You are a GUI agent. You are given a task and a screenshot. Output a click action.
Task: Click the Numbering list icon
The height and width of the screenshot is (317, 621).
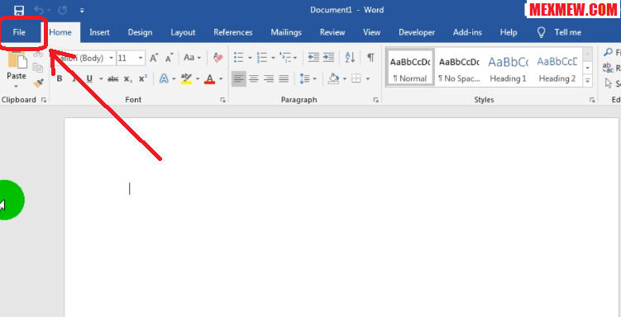click(262, 58)
